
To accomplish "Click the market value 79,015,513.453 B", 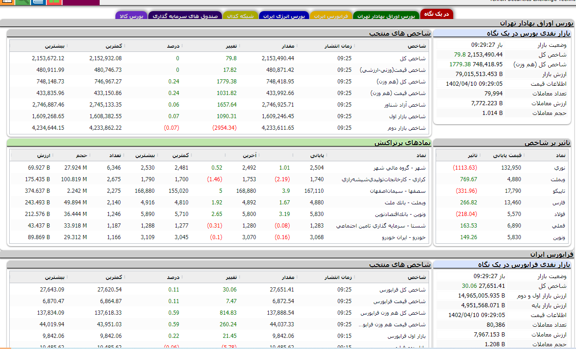I will (x=479, y=74).
